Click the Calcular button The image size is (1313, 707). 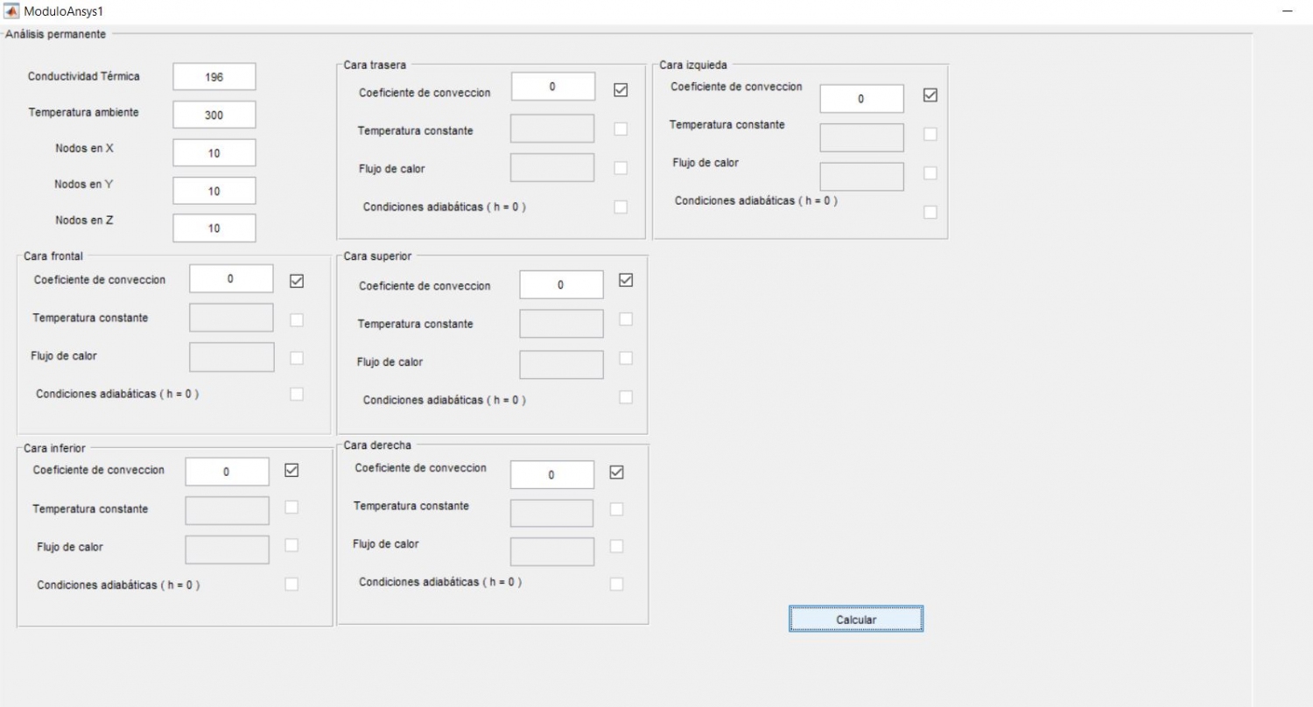856,619
